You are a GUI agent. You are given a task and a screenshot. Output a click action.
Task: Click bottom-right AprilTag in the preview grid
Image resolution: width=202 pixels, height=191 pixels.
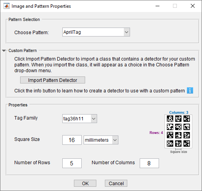(x=187, y=143)
